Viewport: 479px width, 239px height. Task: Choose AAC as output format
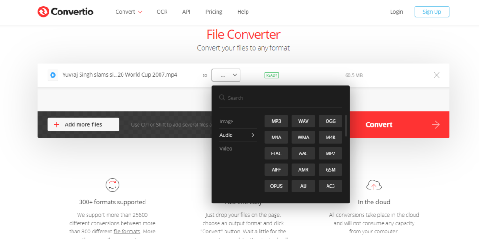tap(303, 153)
